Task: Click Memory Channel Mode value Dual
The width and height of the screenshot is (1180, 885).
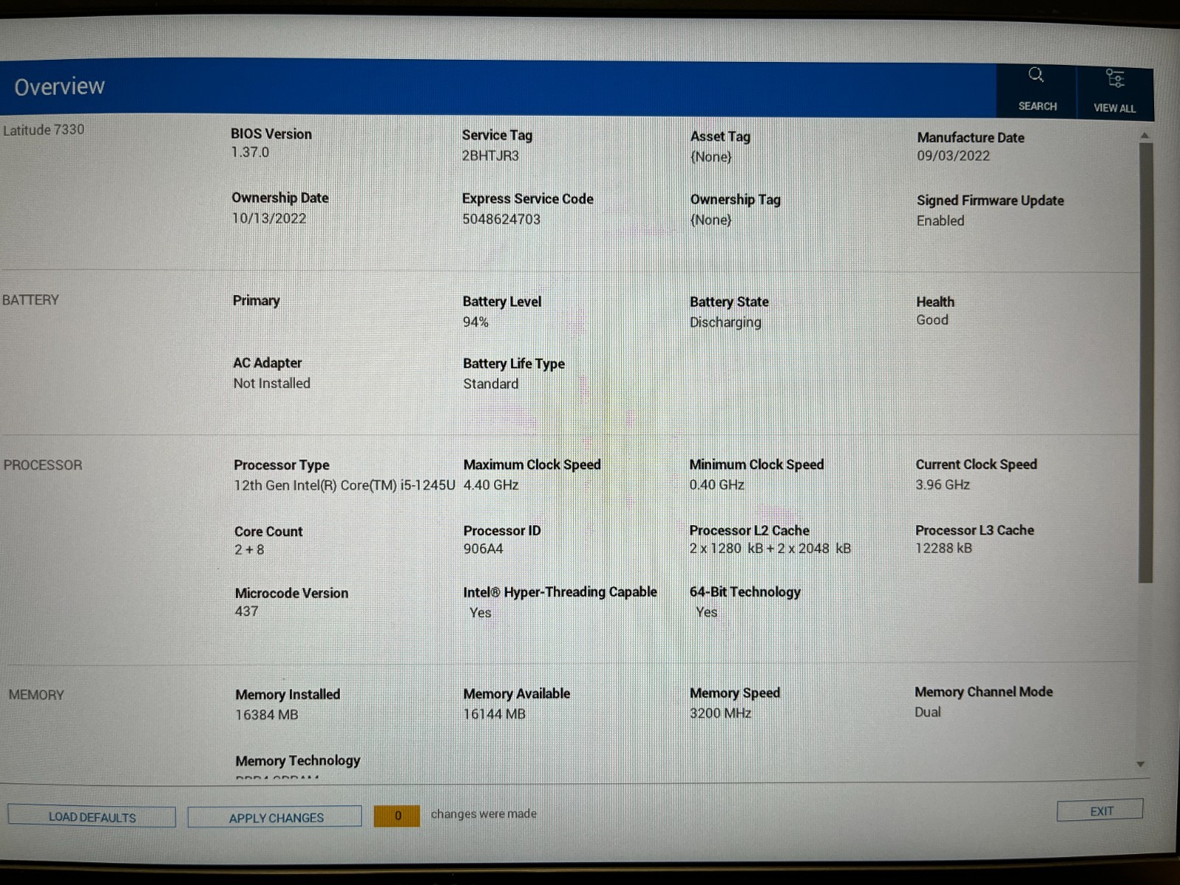Action: [x=928, y=712]
